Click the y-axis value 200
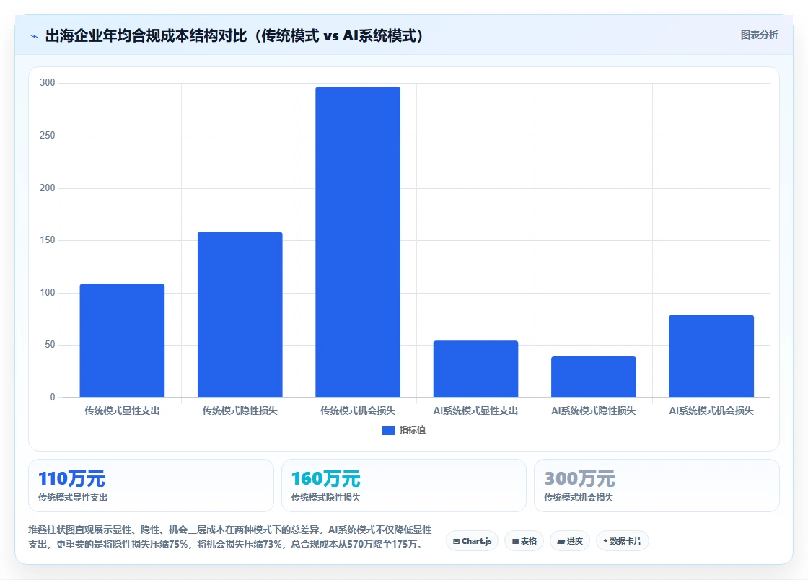The width and height of the screenshot is (808, 580). 48,188
